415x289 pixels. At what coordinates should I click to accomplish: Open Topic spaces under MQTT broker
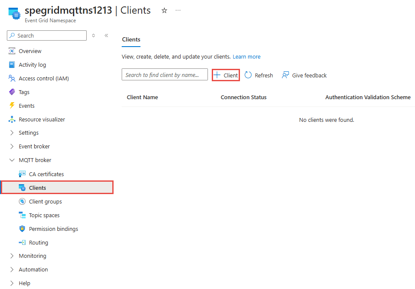(x=44, y=215)
